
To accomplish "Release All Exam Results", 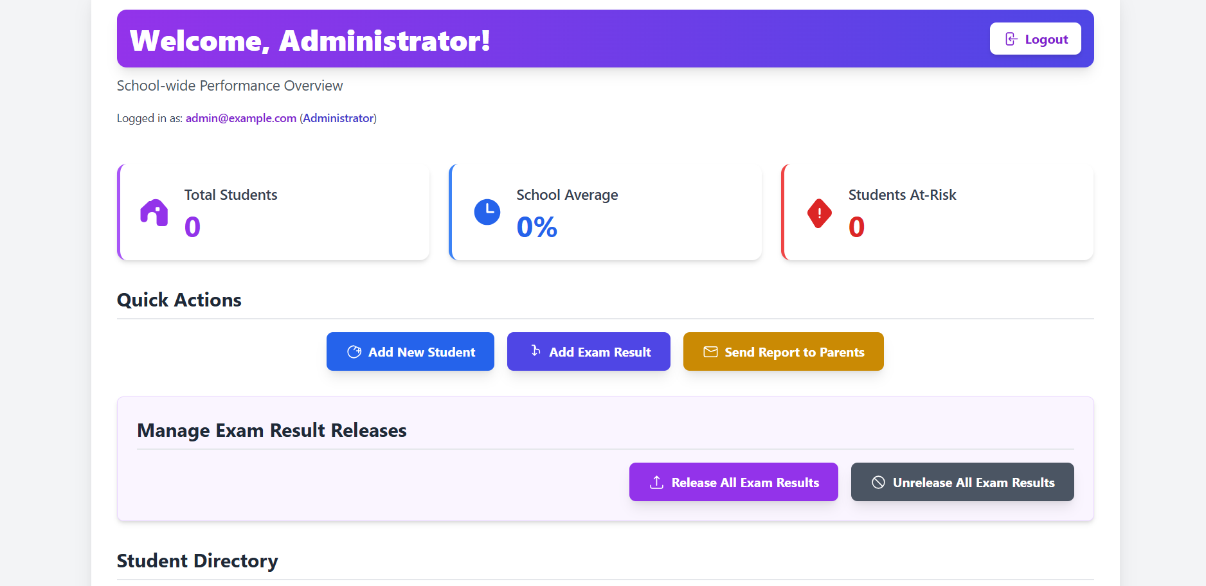I will point(744,483).
